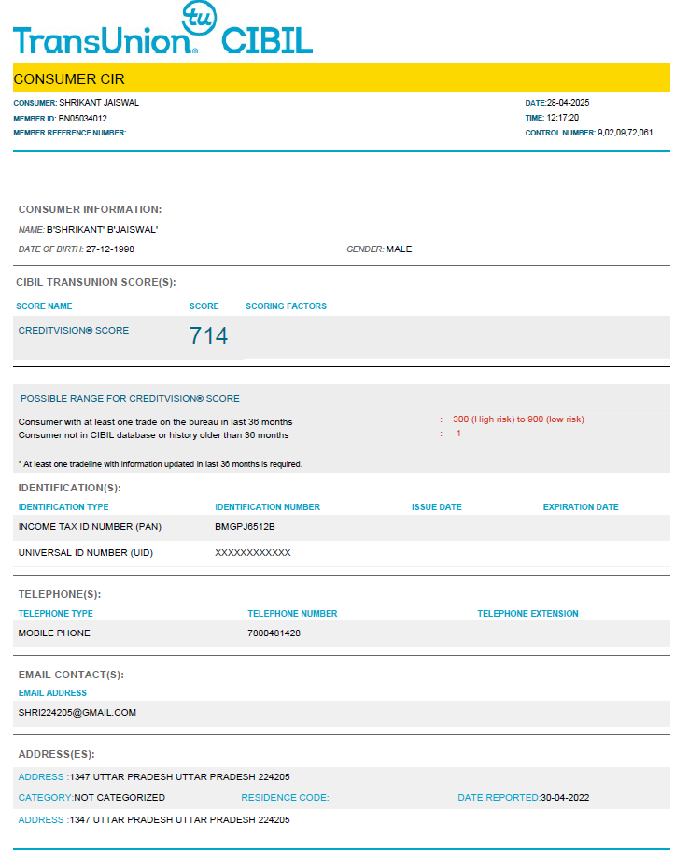
Task: Click the CONSUMER CIR yellow header
Action: pyautogui.click(x=342, y=78)
